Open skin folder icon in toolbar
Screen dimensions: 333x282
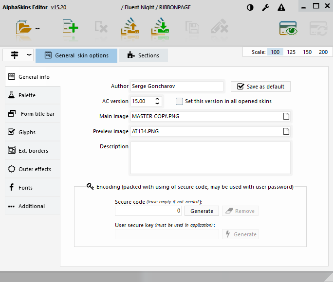tap(23, 27)
